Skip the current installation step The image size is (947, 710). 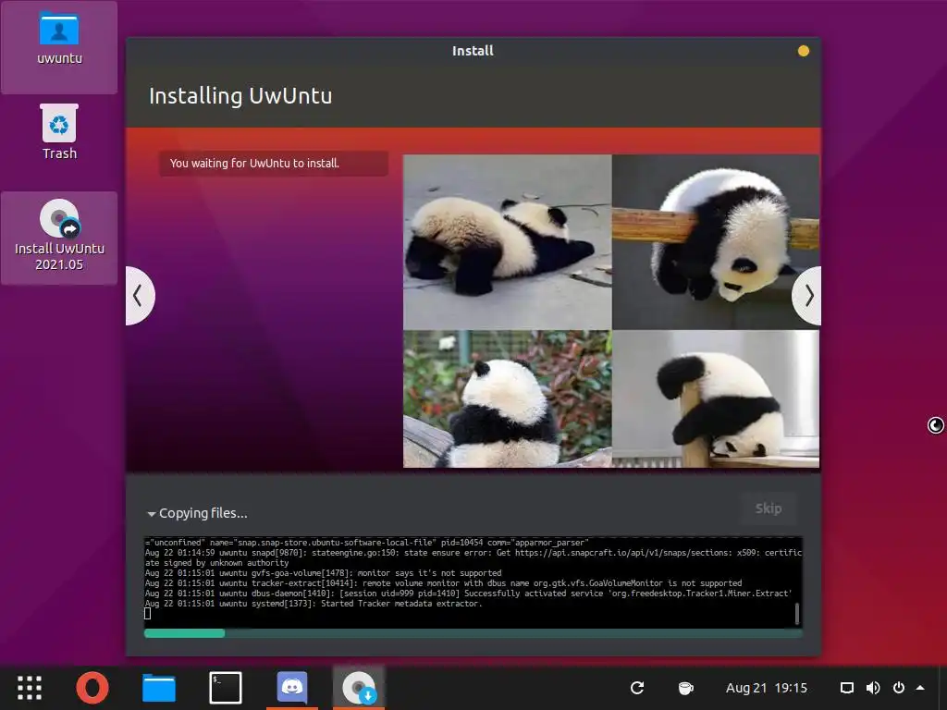point(769,508)
